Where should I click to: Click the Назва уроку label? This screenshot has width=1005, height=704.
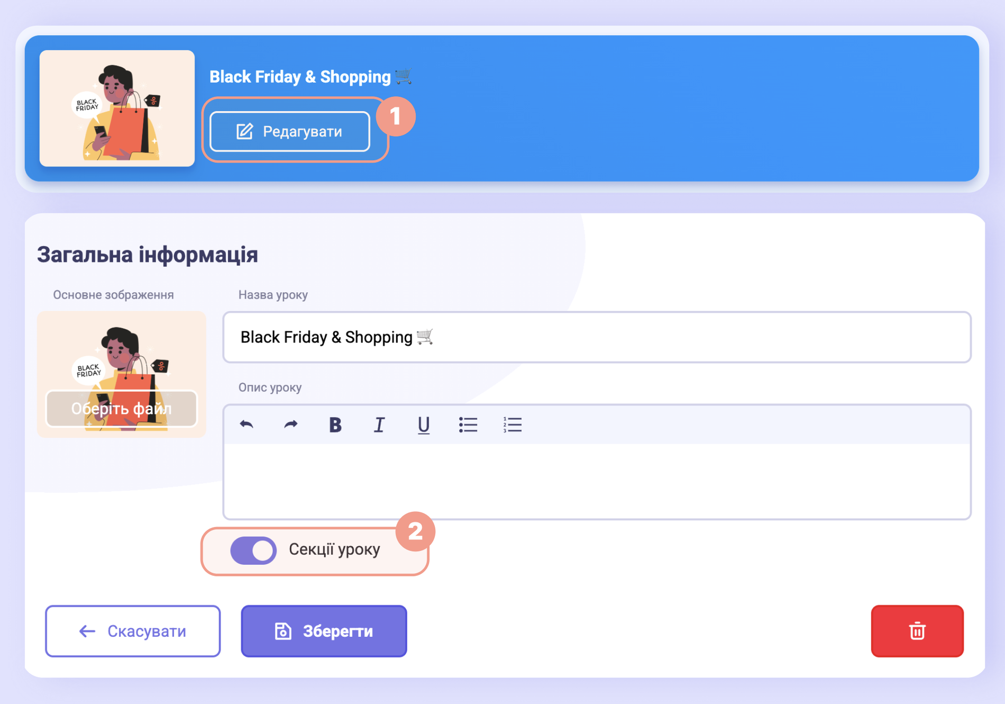click(273, 295)
